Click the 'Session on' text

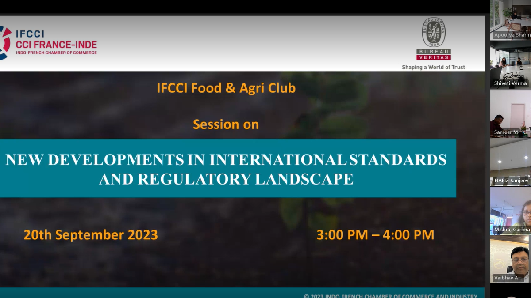point(226,124)
